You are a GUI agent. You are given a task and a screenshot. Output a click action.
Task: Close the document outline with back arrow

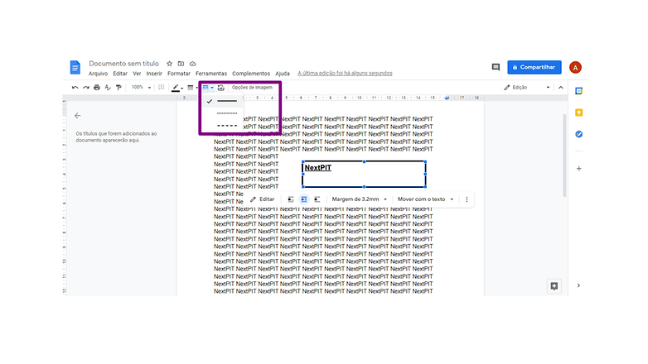pyautogui.click(x=78, y=116)
